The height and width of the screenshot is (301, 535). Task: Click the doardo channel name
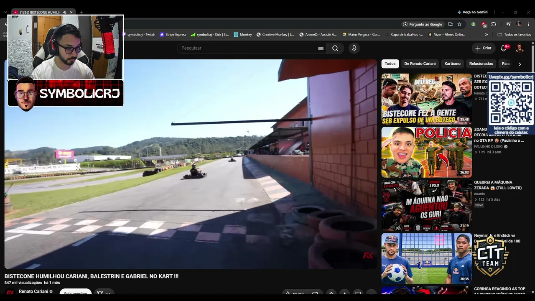[479, 194]
